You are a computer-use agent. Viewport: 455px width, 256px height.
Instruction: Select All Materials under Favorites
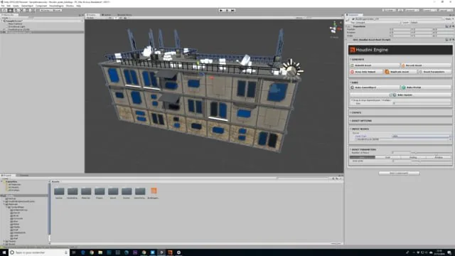14,184
